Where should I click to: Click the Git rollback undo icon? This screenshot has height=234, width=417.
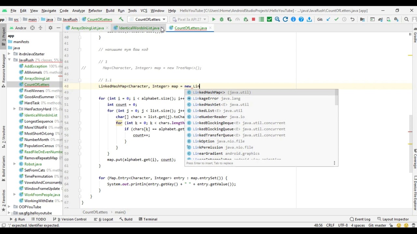click(x=352, y=19)
